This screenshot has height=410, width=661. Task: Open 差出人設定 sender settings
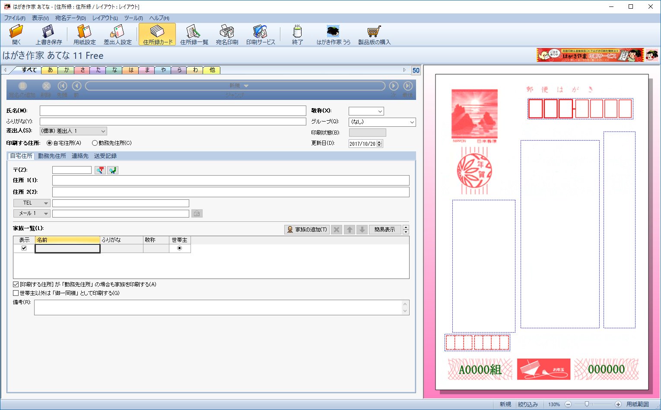coord(117,32)
